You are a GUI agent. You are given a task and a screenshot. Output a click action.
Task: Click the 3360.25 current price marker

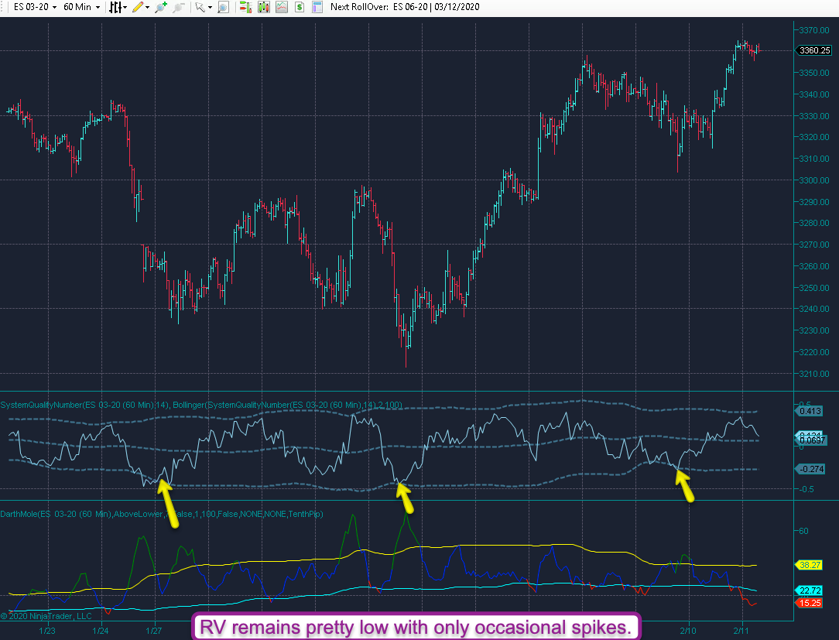815,51
